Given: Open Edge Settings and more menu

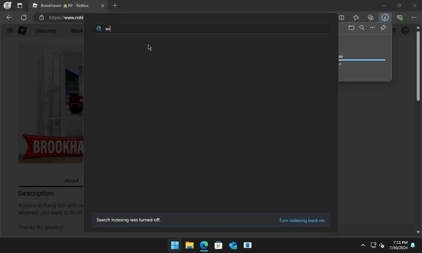Looking at the screenshot, I should (x=414, y=17).
